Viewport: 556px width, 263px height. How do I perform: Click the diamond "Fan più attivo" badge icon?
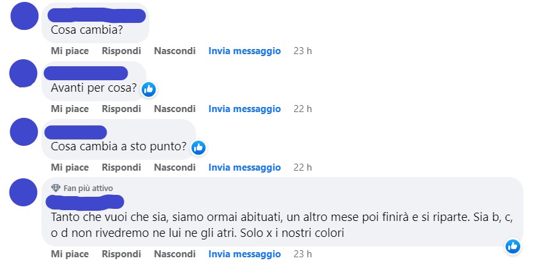[56, 188]
